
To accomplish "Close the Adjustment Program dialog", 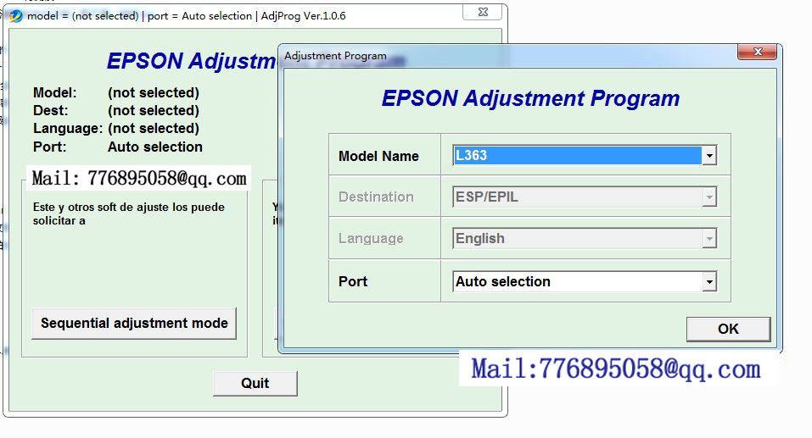I will [x=757, y=52].
